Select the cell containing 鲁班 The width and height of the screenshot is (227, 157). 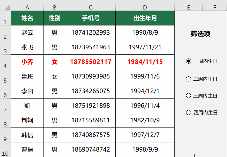[x=27, y=77]
